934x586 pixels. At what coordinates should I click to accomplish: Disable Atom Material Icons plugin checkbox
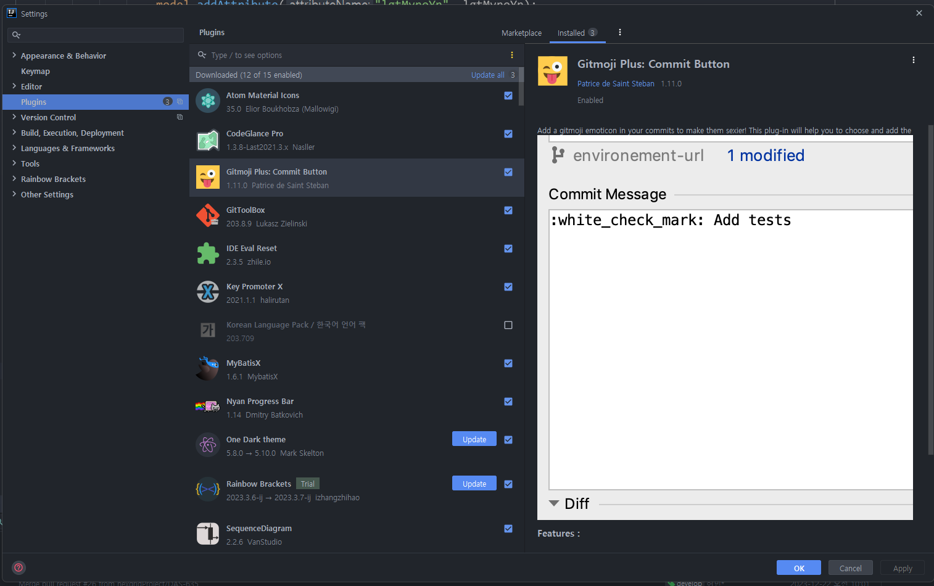point(508,96)
